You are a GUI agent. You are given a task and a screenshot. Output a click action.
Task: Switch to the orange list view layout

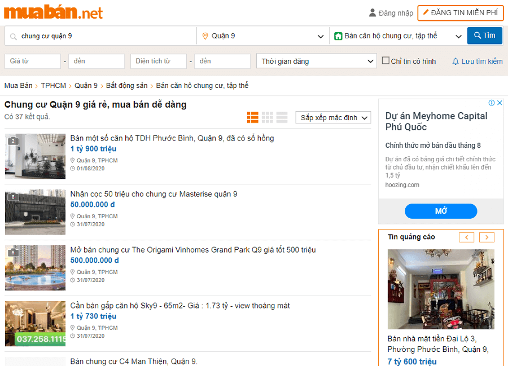[x=253, y=117]
